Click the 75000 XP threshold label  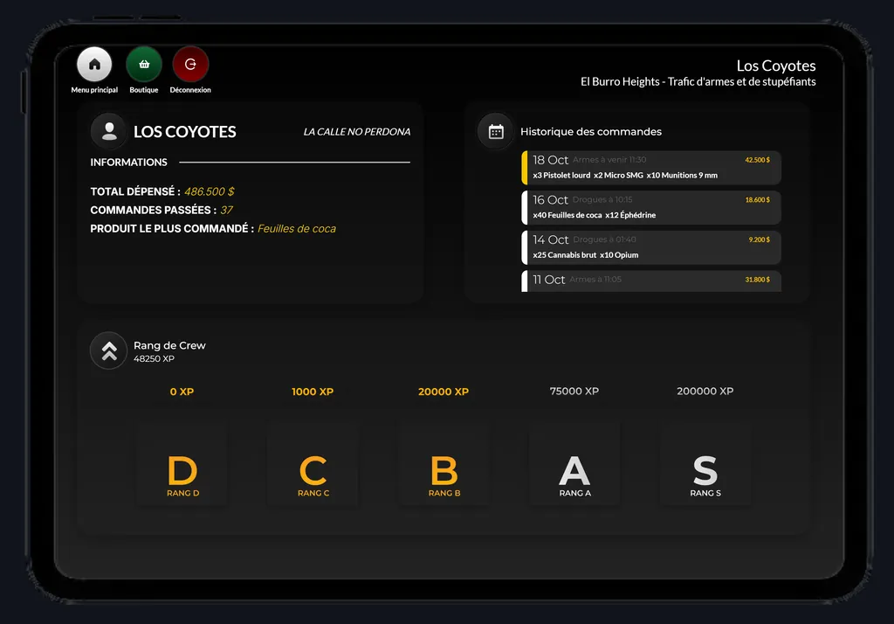tap(574, 391)
